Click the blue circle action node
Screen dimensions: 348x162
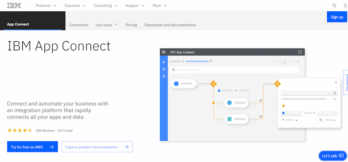coord(229,103)
